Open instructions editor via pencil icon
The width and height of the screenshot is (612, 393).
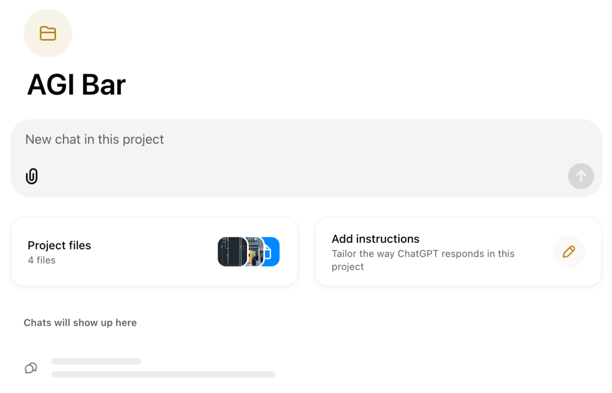tap(568, 251)
